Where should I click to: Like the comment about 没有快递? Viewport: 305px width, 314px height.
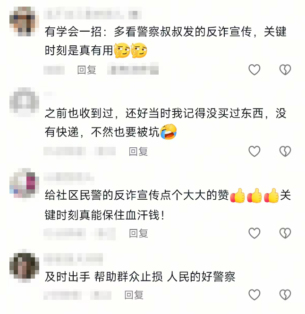click(x=254, y=151)
